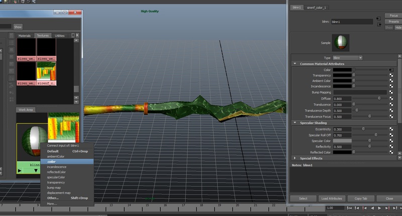Click the Specular Color gray swatch
The width and height of the screenshot is (402, 216).
pyautogui.click(x=342, y=141)
